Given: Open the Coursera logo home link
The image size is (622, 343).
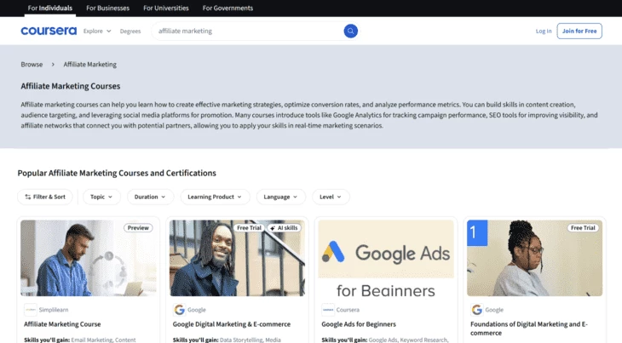Looking at the screenshot, I should (x=49, y=31).
